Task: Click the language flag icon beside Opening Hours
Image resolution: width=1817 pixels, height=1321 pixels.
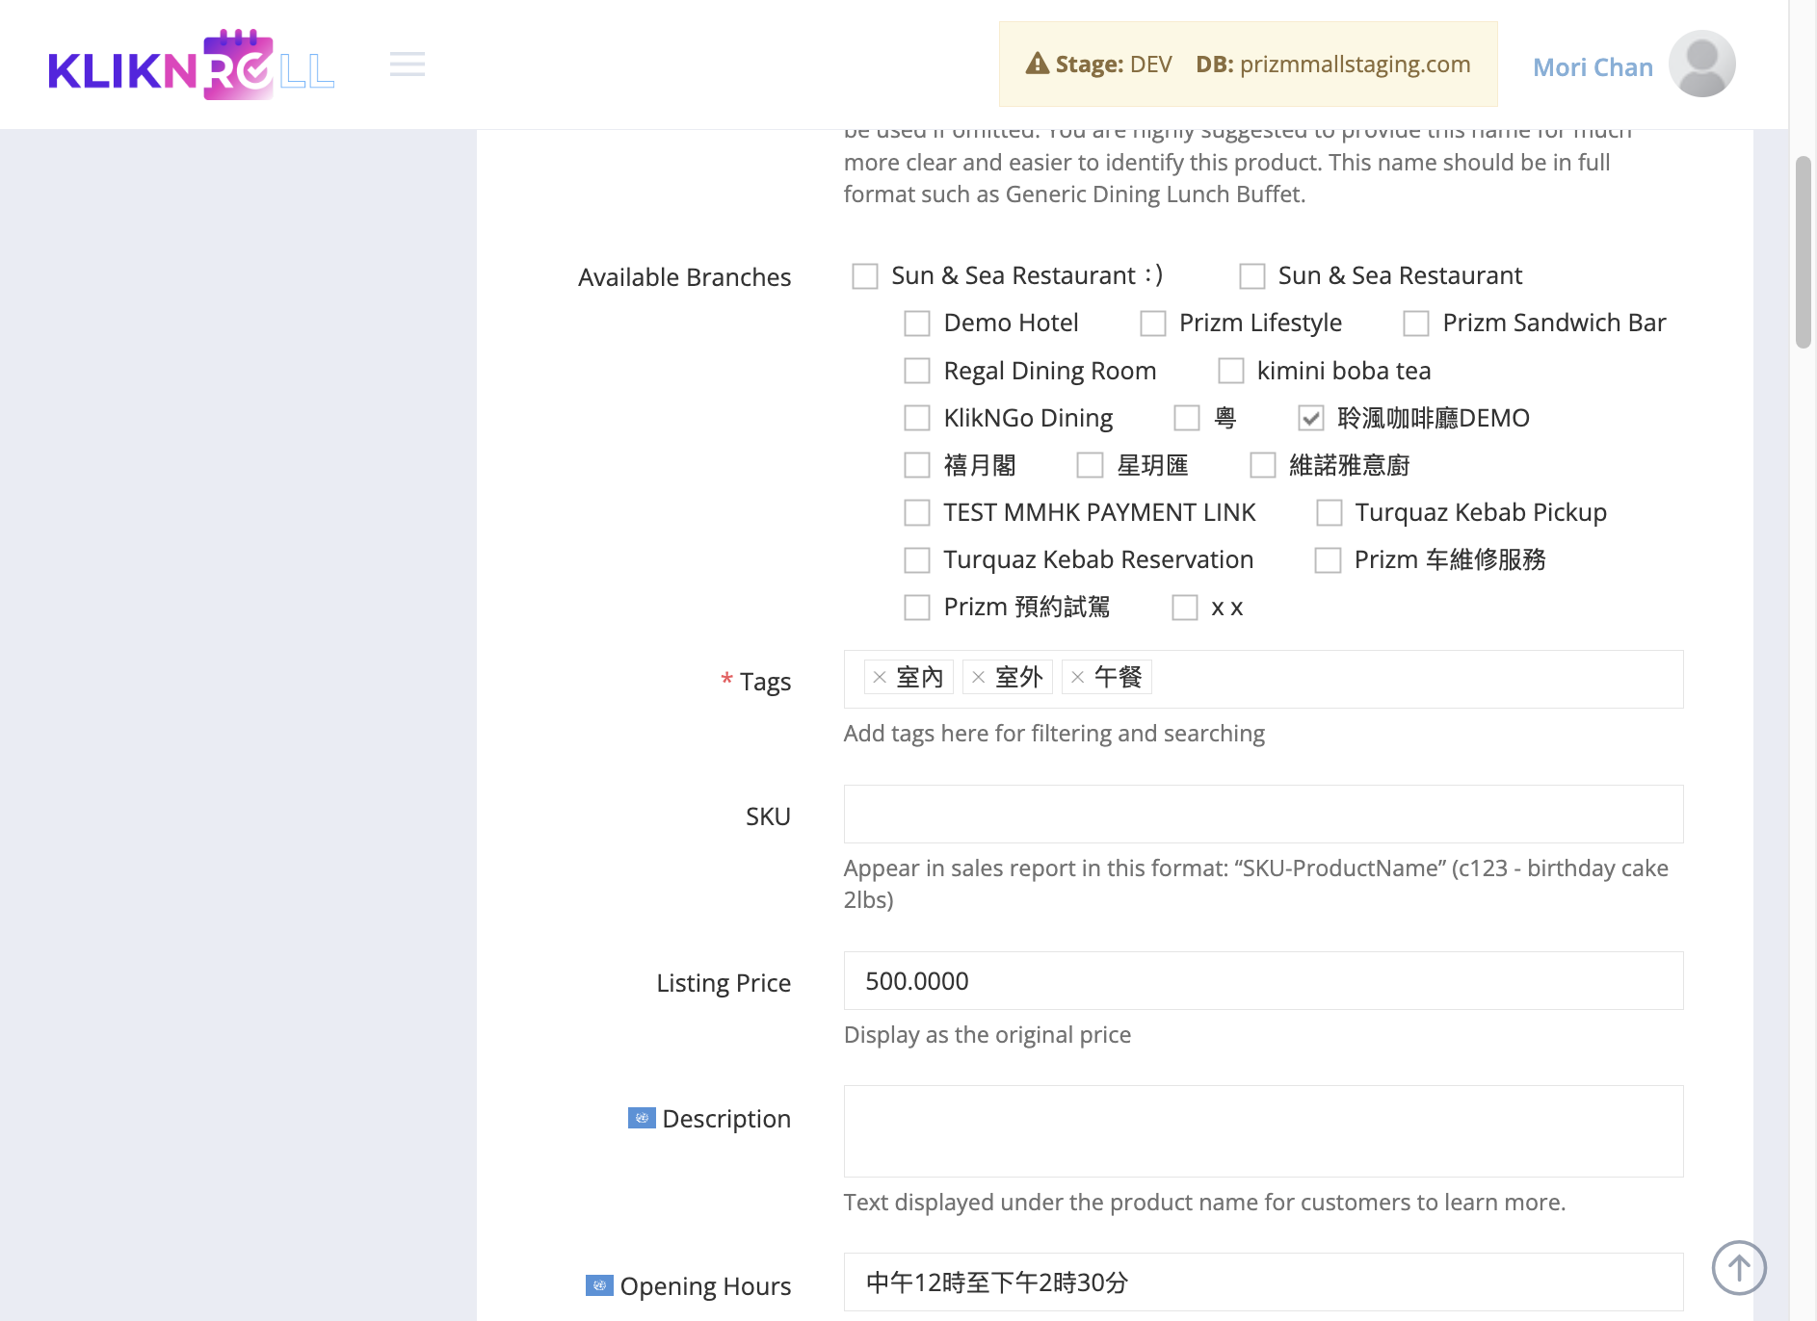Action: (x=599, y=1285)
